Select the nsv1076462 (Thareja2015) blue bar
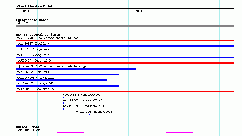Image resolution: width=242 pixels, height=136 pixels. (x=67, y=86)
